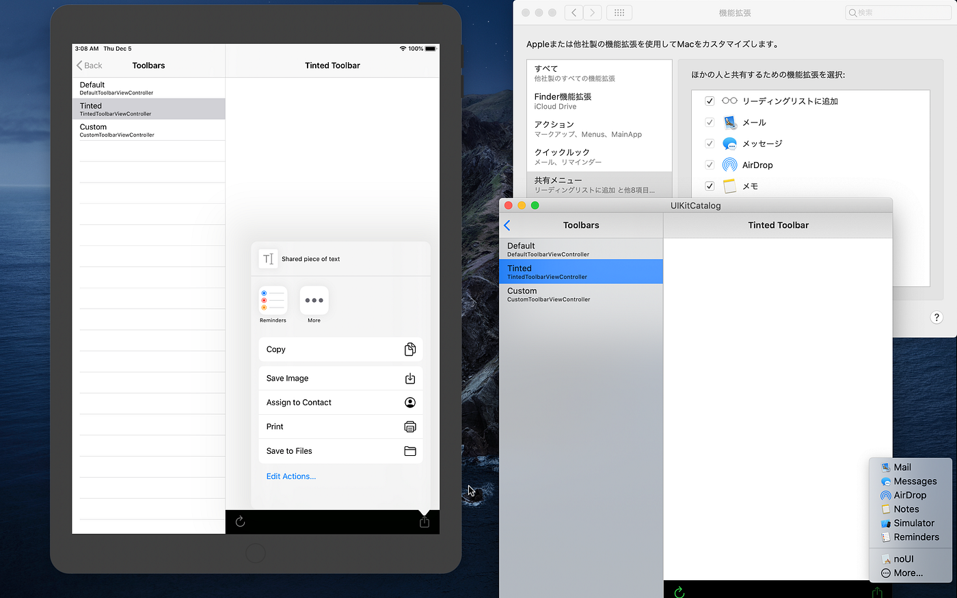Viewport: 957px width, 598px height.
Task: Click the reading list glasses icon
Action: (x=729, y=100)
